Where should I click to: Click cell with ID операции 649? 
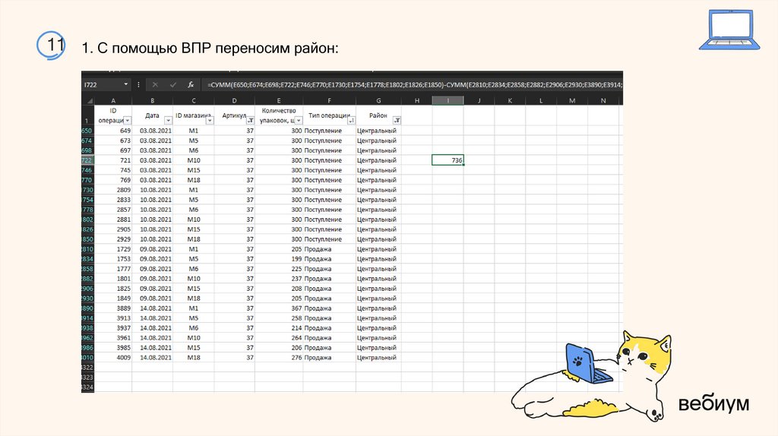pos(113,131)
